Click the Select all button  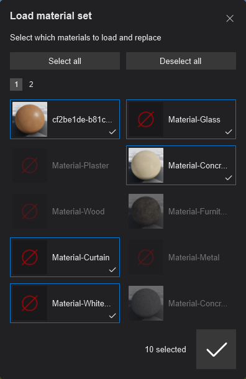(x=65, y=61)
